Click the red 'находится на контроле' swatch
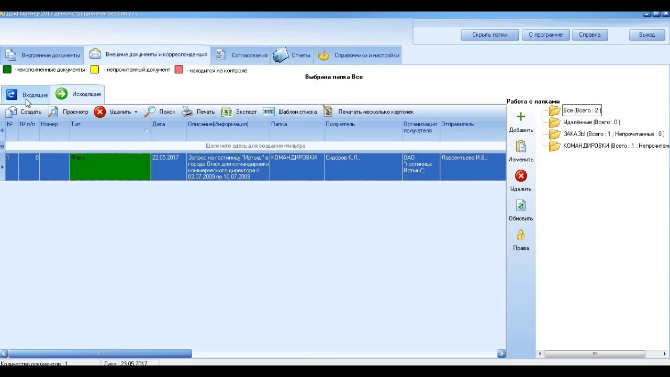Viewport: 670px width, 377px height. point(179,69)
